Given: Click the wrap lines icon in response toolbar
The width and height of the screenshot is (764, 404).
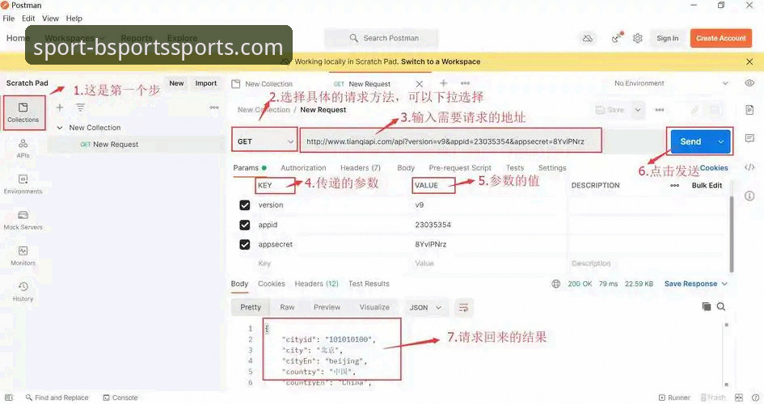Looking at the screenshot, I should 463,307.
